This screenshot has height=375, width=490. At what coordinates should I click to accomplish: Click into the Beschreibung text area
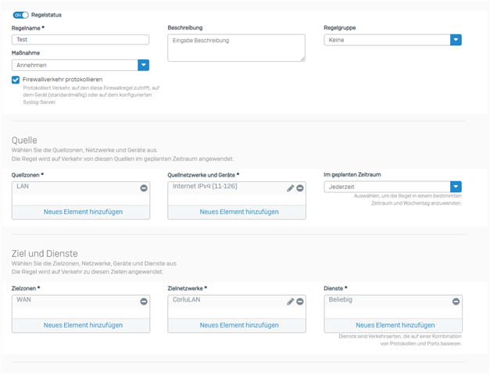click(236, 47)
